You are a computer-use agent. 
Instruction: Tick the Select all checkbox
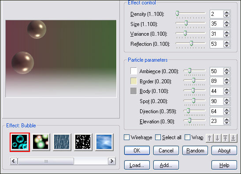pos(158,137)
